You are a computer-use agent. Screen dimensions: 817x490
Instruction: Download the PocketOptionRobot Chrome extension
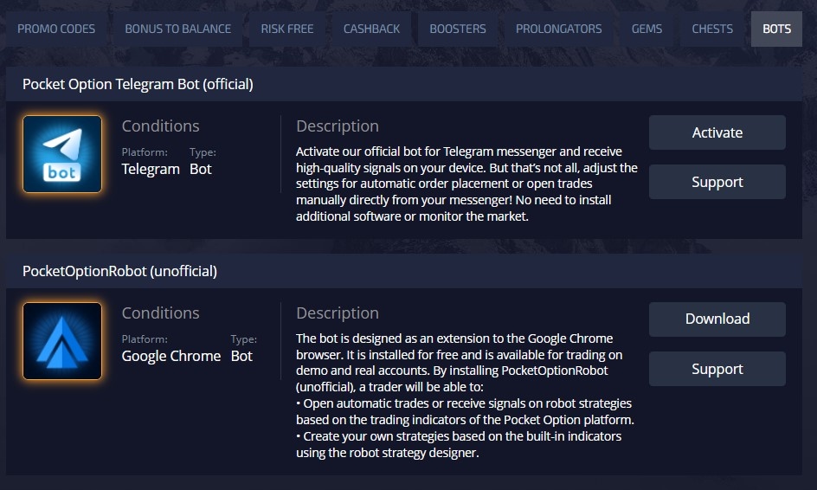pos(717,319)
